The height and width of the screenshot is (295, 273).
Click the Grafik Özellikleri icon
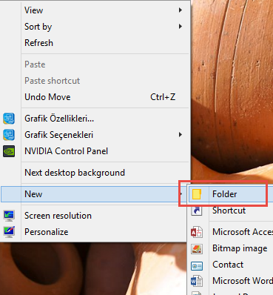click(9, 119)
